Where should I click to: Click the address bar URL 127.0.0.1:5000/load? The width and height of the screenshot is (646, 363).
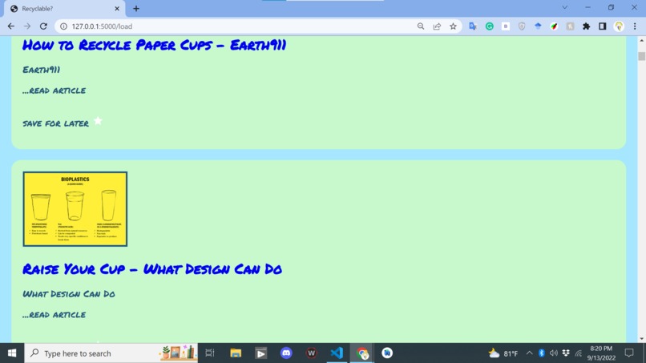pos(102,26)
